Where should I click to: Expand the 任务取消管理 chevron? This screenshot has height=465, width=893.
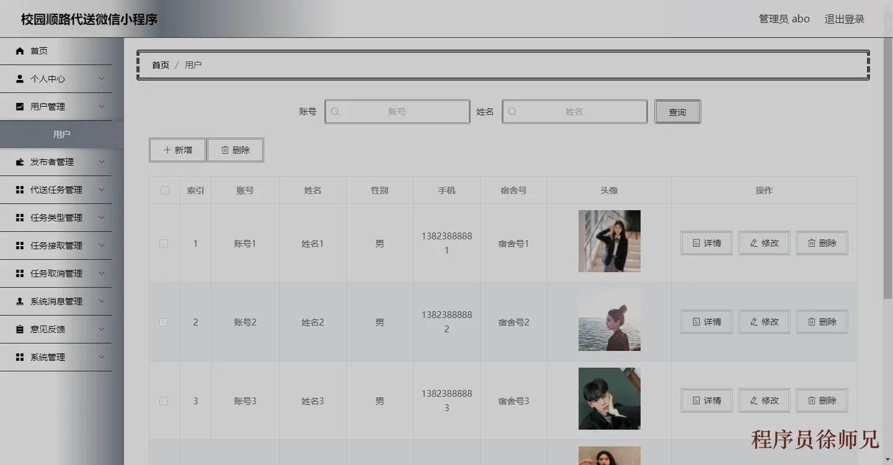pyautogui.click(x=102, y=273)
